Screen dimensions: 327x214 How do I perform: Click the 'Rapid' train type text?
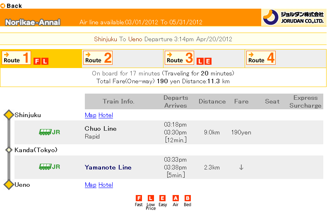tap(92, 136)
